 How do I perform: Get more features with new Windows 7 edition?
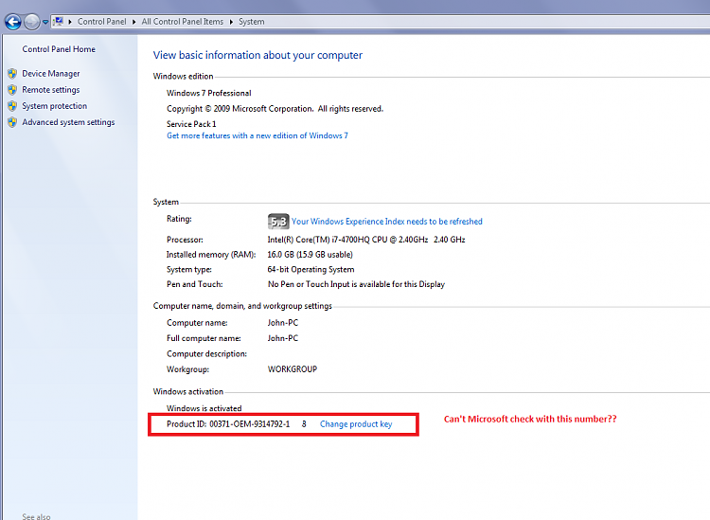point(257,135)
